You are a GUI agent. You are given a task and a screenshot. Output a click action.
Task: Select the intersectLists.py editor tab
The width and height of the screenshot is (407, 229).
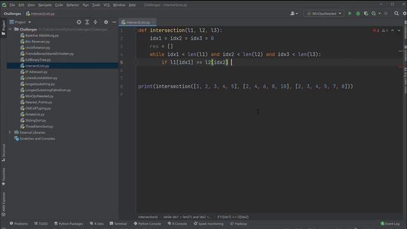click(x=137, y=22)
